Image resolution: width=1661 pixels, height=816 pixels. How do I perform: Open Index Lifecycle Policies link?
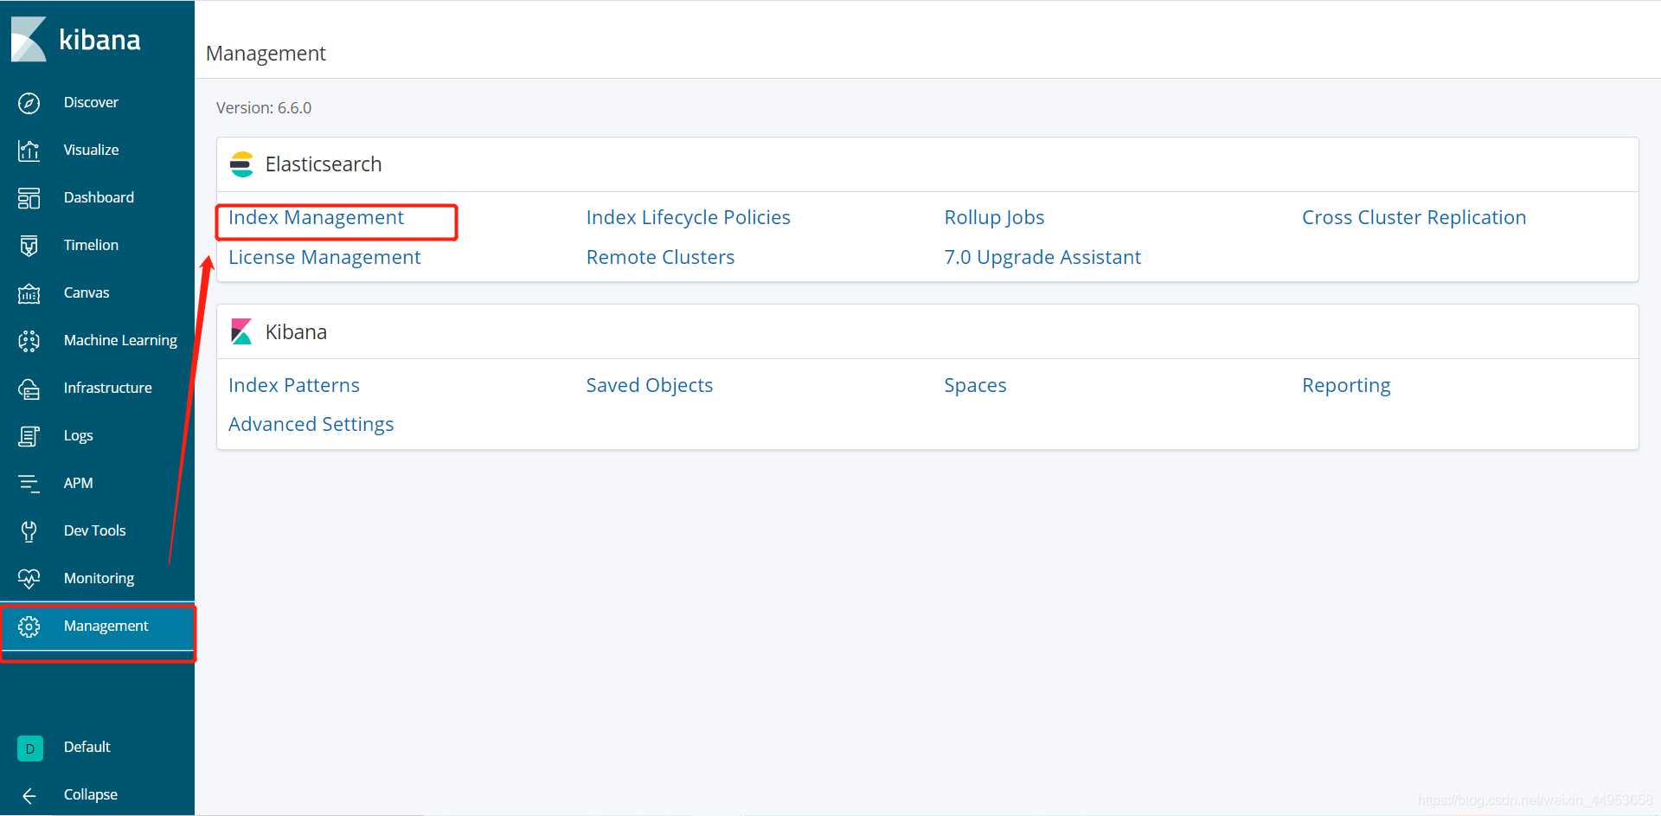point(688,218)
